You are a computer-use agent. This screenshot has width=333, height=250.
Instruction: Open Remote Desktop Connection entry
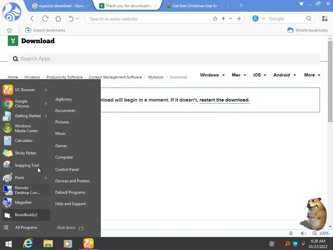(x=26, y=190)
